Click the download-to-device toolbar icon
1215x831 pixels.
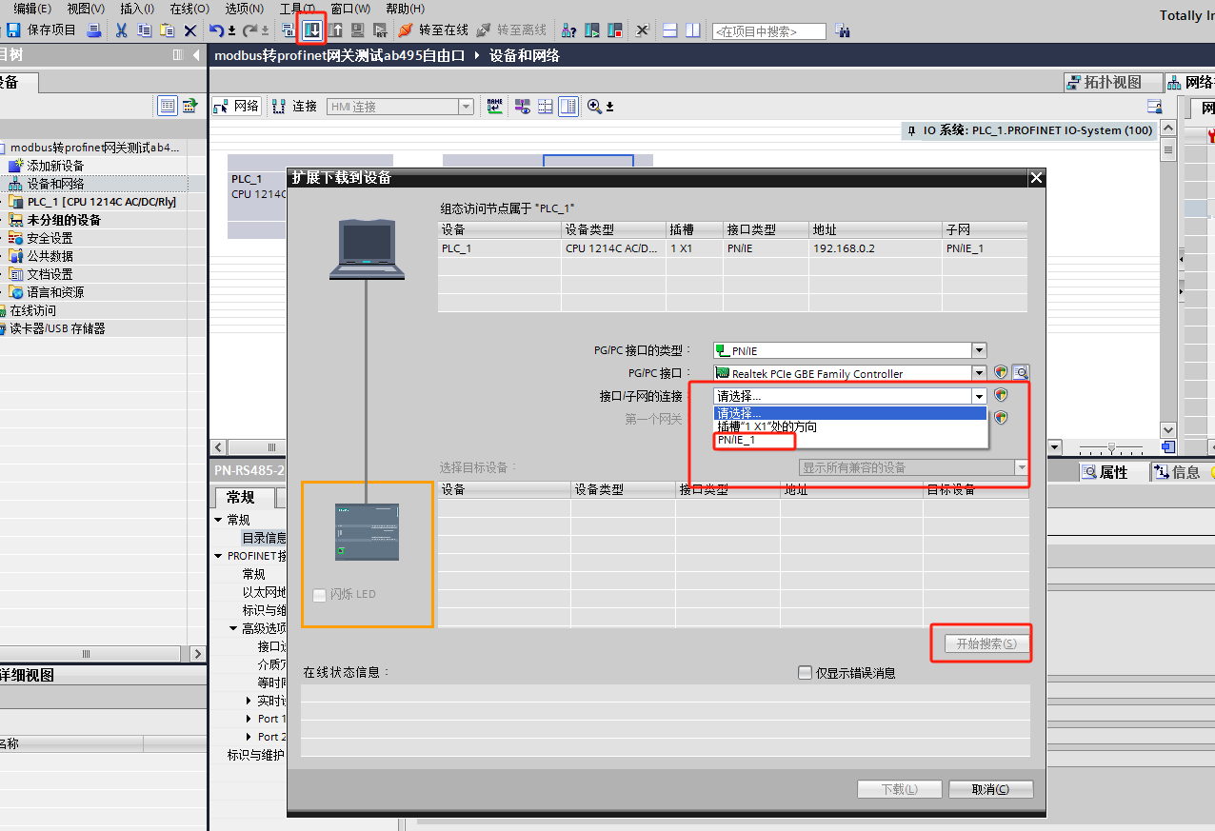coord(312,30)
